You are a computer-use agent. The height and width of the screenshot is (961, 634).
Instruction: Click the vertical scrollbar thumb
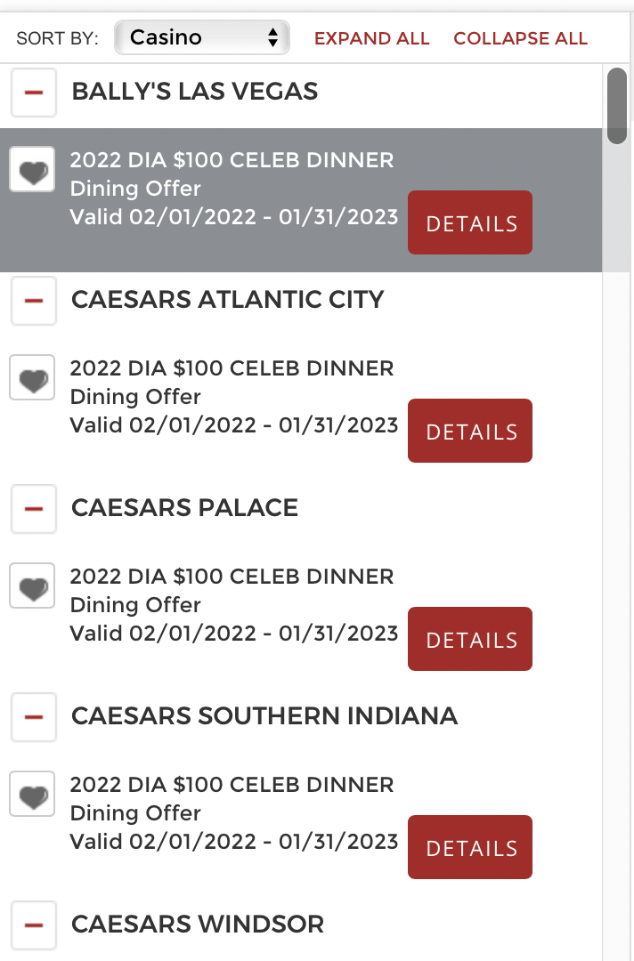coord(617,106)
